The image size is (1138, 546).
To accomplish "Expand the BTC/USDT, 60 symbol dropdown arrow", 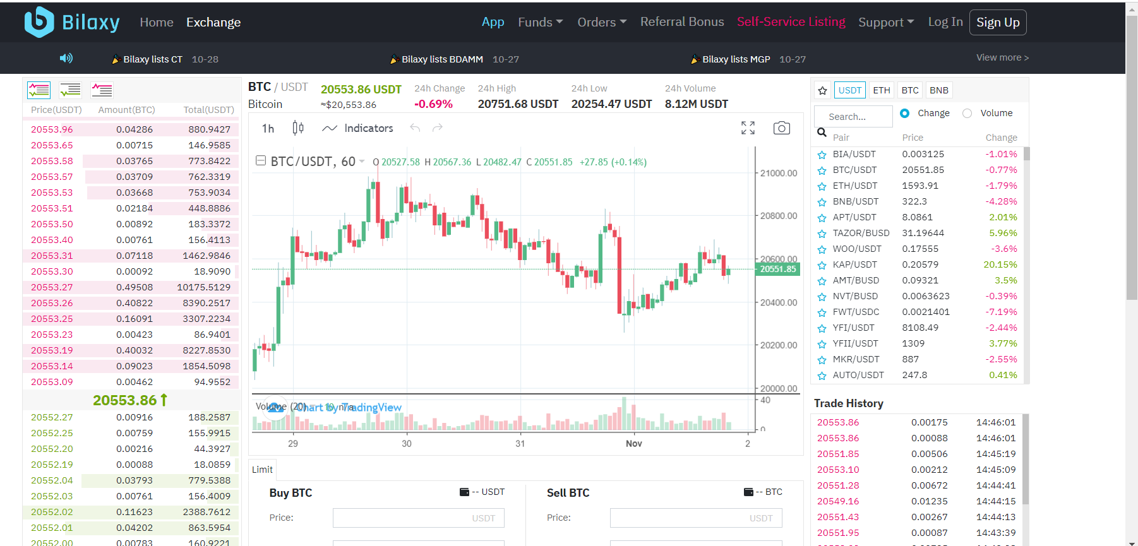I will 362,162.
